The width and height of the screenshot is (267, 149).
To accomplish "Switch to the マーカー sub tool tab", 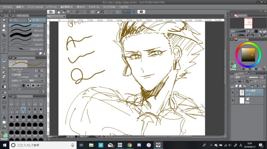I will 37,20.
